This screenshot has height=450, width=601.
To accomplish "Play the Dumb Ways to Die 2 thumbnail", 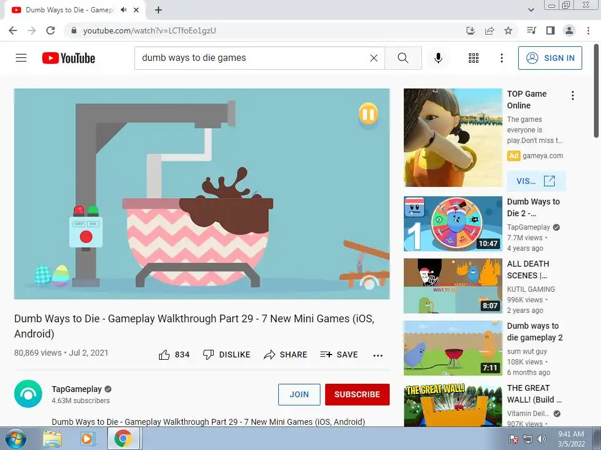I will pos(453,224).
